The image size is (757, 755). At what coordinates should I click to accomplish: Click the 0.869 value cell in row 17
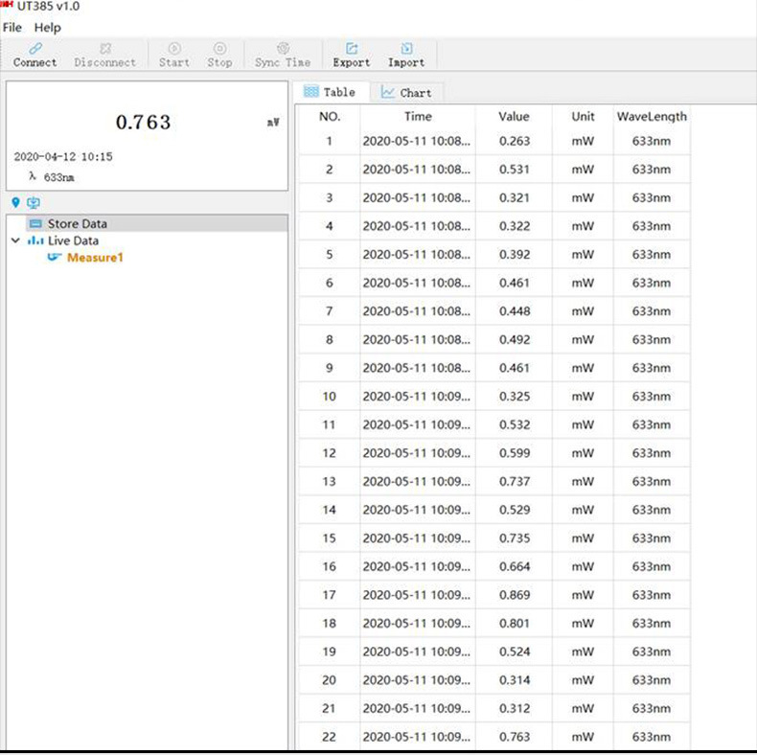coord(514,595)
